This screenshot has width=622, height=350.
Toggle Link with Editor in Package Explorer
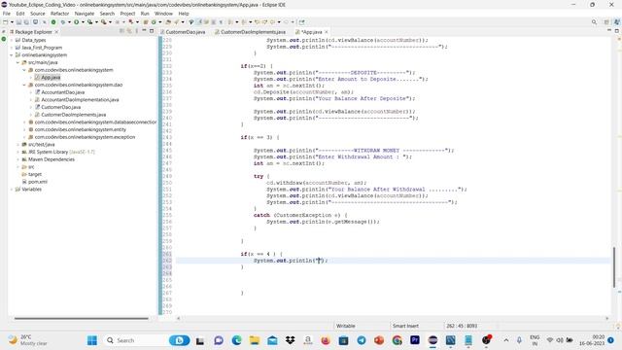(129, 31)
